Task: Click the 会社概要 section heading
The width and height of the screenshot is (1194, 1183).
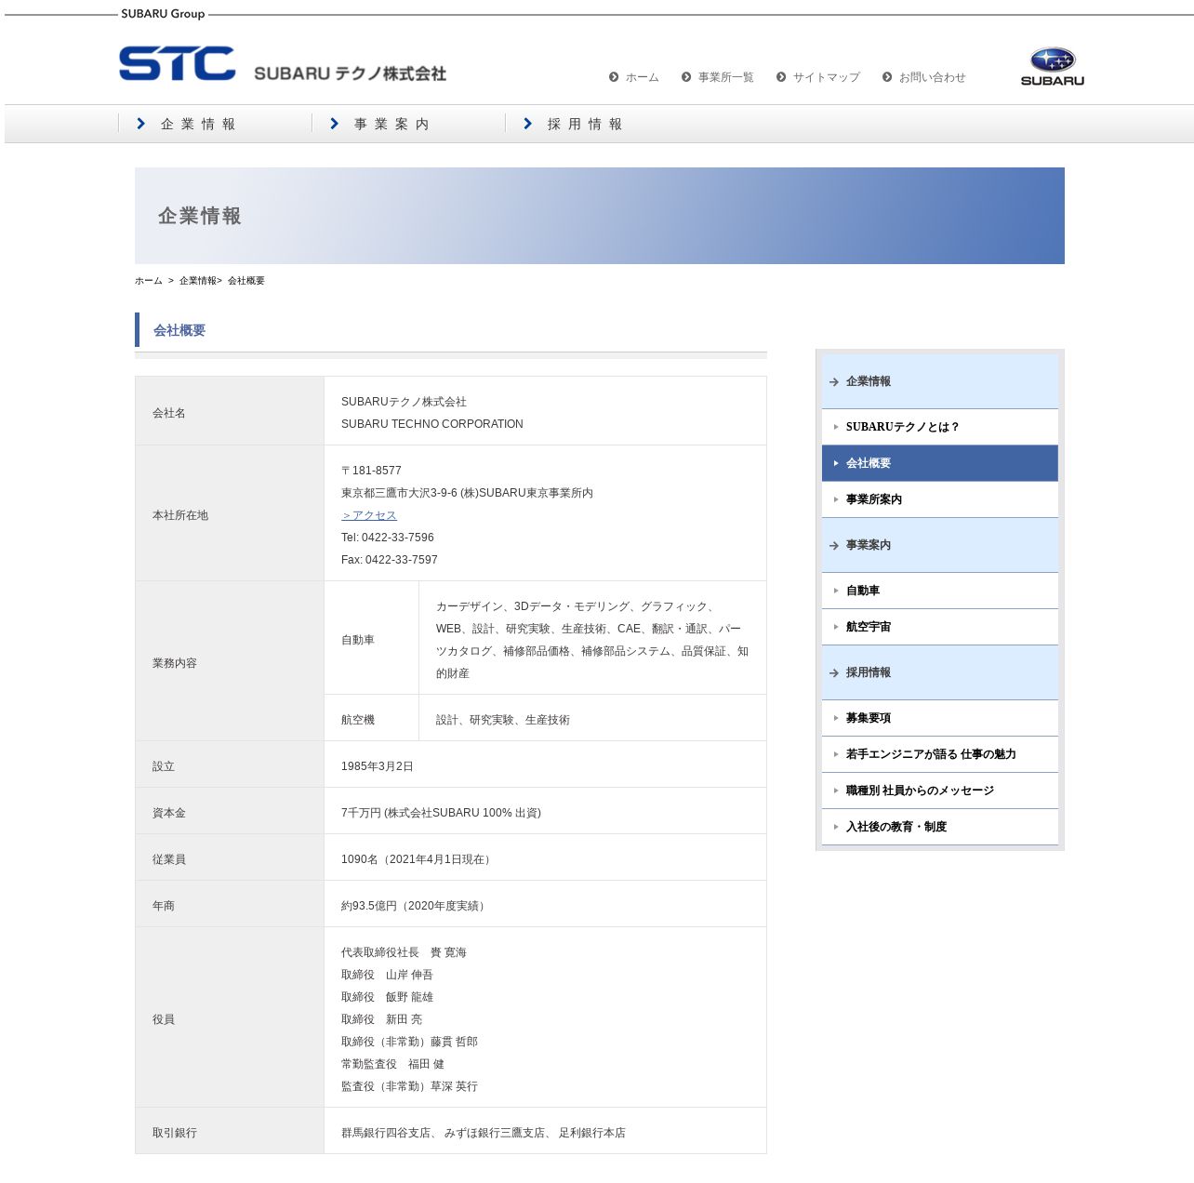Action: click(x=179, y=330)
